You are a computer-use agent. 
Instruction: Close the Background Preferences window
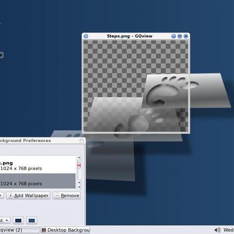click(x=82, y=140)
